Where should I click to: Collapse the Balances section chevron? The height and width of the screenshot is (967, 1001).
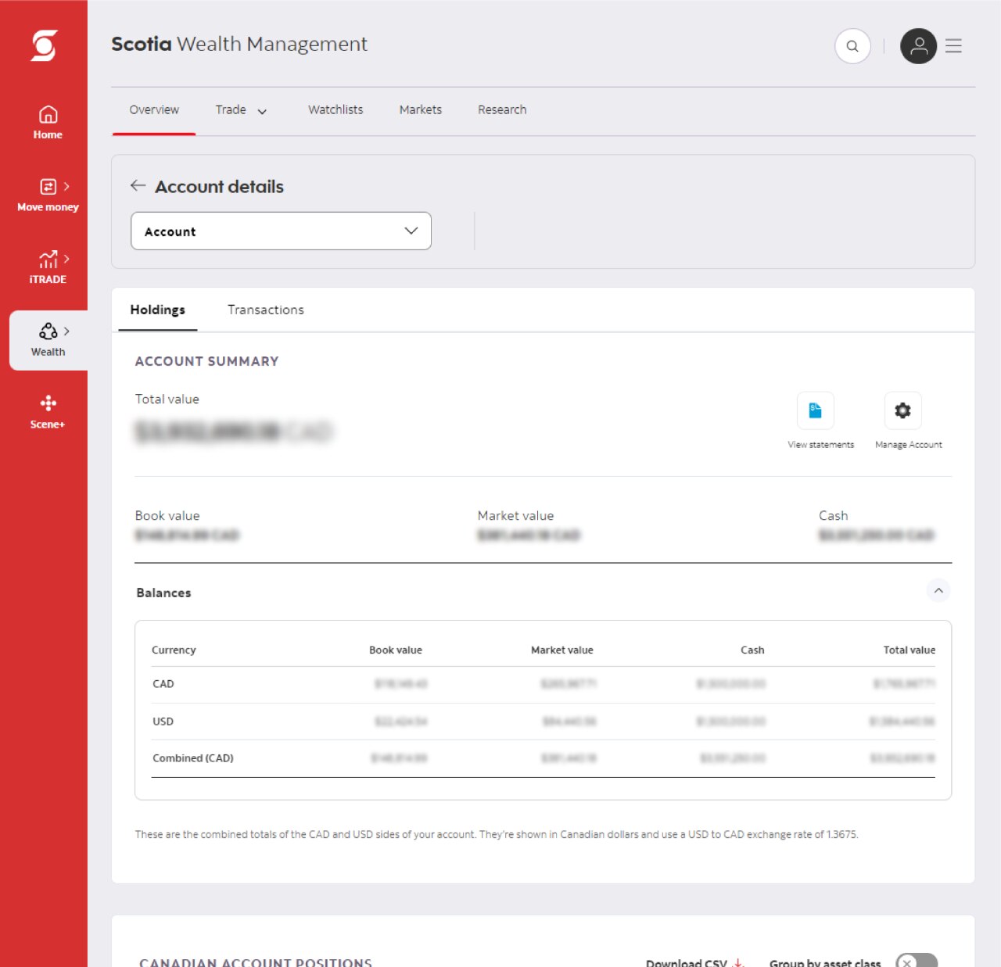point(938,590)
